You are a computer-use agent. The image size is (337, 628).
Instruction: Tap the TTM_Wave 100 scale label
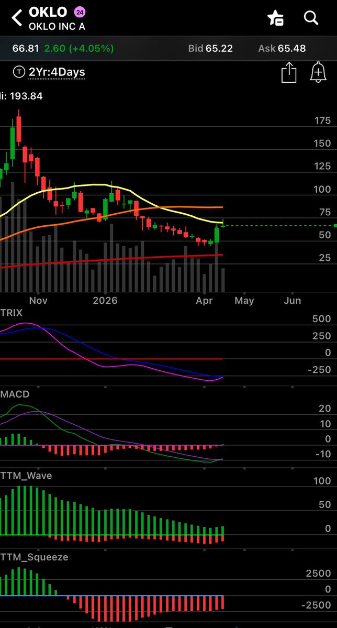pyautogui.click(x=322, y=481)
